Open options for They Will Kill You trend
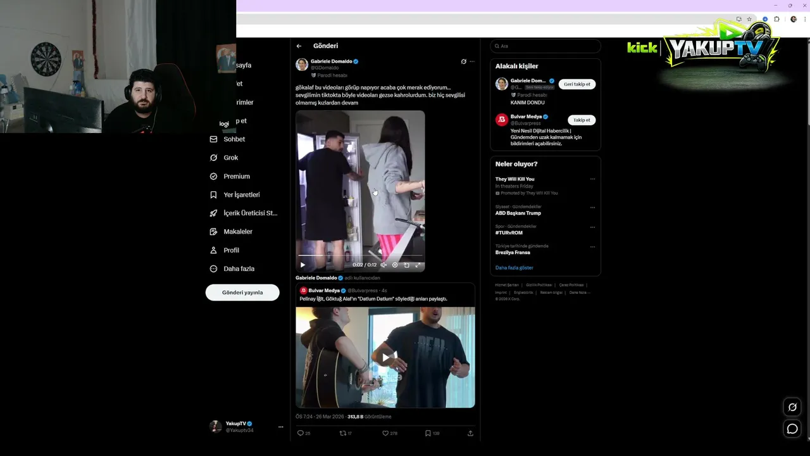Image resolution: width=810 pixels, height=456 pixels. click(592, 179)
